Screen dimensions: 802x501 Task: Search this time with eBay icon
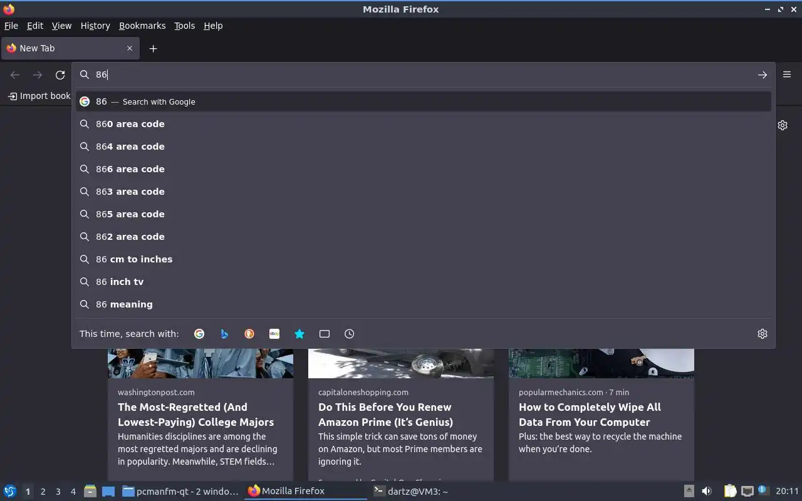[274, 334]
